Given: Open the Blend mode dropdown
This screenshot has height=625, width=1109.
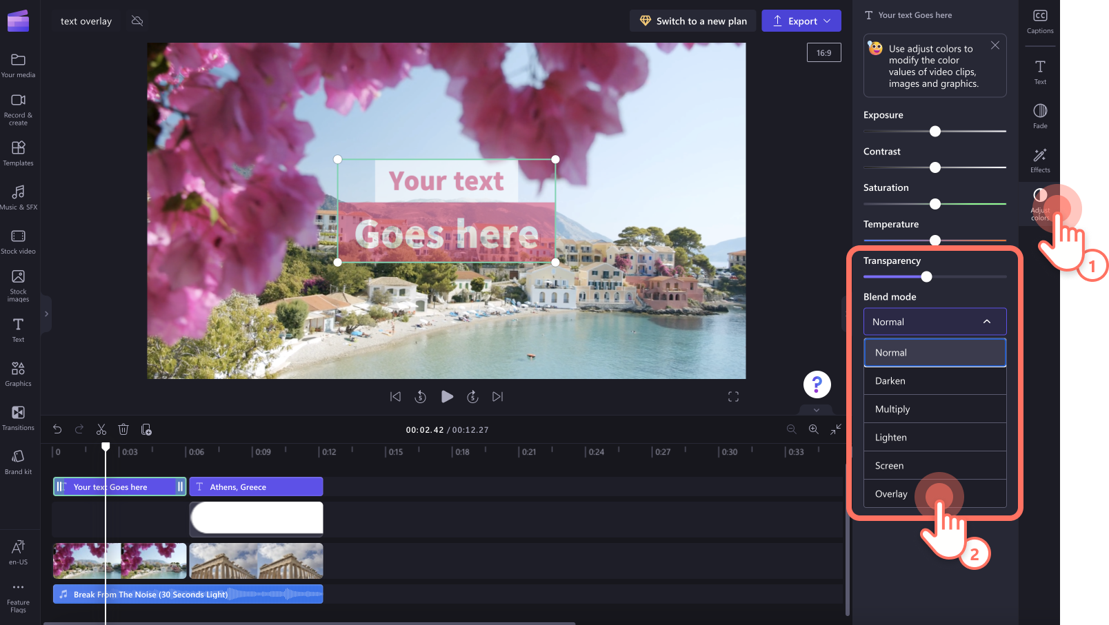Looking at the screenshot, I should (935, 321).
